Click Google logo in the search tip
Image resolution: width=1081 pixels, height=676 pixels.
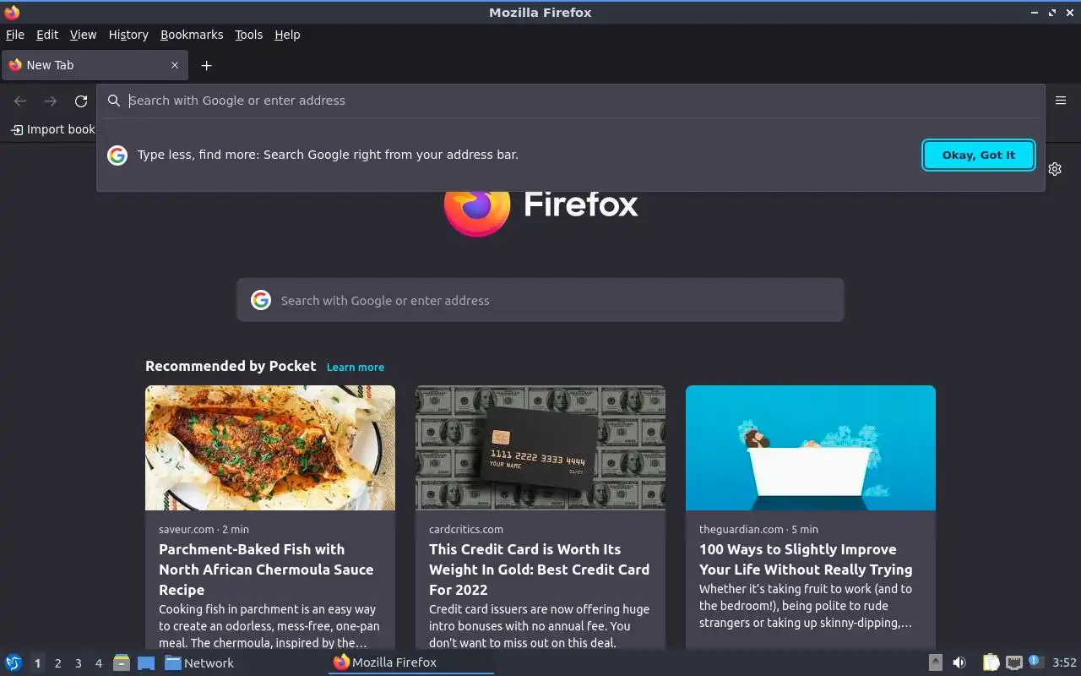(x=117, y=155)
